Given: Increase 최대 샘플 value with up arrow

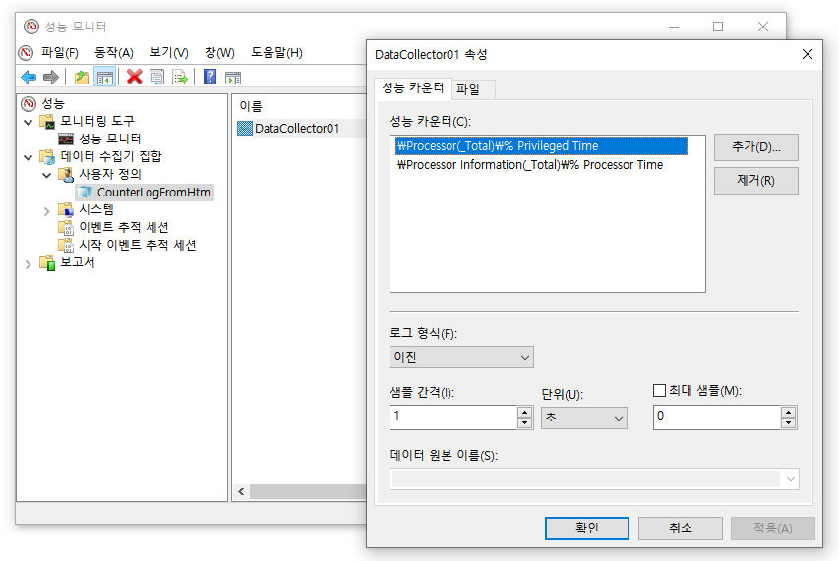Looking at the screenshot, I should [788, 412].
